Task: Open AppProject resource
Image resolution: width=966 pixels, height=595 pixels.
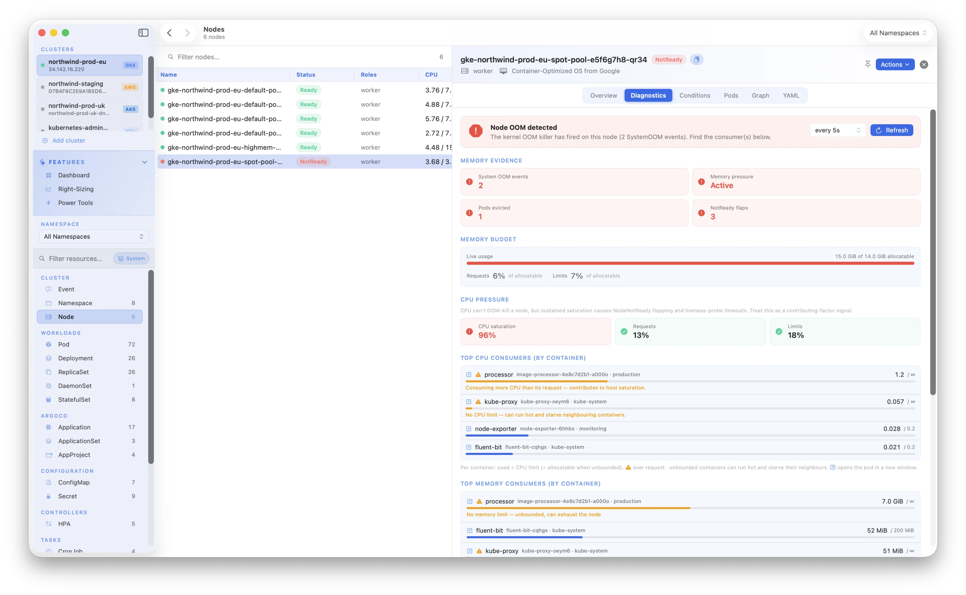Action: coord(90,455)
